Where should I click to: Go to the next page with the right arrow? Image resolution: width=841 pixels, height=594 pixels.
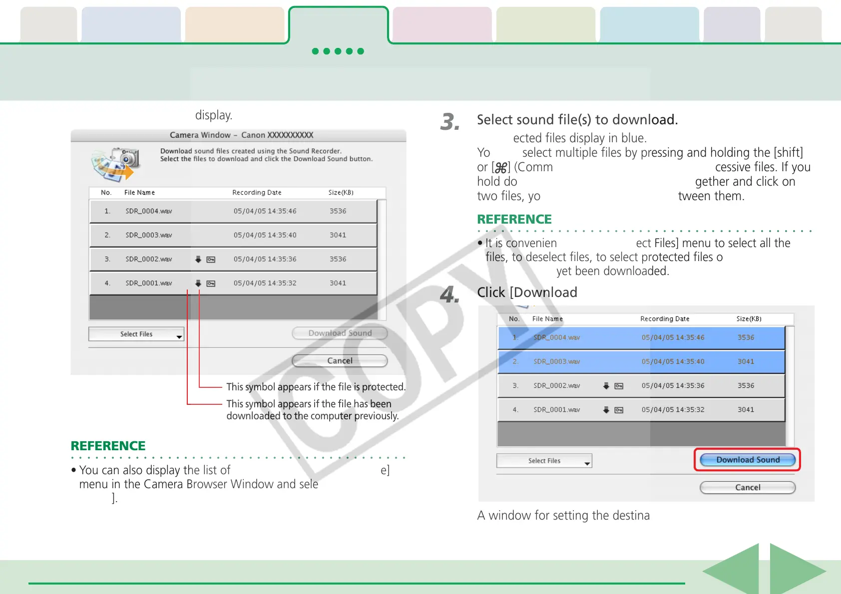[x=798, y=570]
